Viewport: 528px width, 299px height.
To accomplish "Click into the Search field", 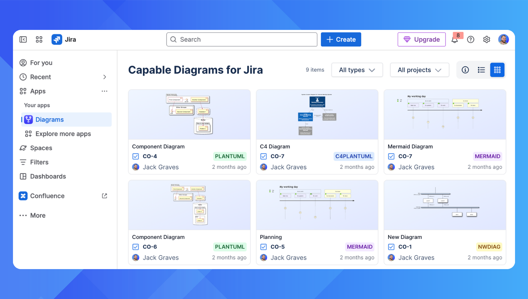I will click(x=242, y=40).
